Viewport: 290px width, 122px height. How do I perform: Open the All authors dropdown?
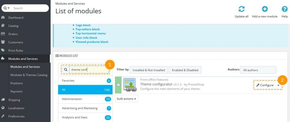coord(258,70)
